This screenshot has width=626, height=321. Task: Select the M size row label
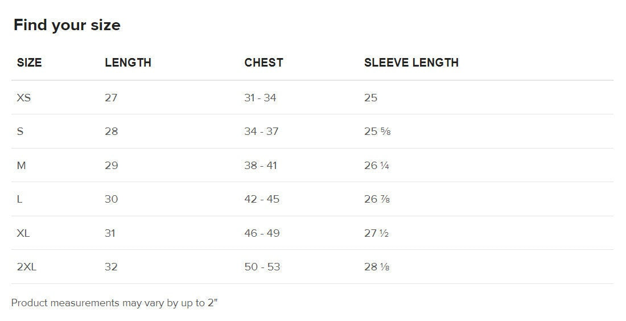click(x=22, y=166)
